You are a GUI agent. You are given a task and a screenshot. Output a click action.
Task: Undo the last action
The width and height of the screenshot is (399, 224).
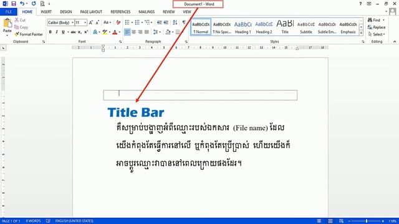22,4
